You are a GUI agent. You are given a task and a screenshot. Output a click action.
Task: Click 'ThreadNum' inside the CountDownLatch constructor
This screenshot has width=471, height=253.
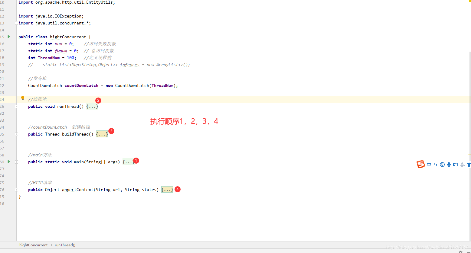click(x=162, y=85)
